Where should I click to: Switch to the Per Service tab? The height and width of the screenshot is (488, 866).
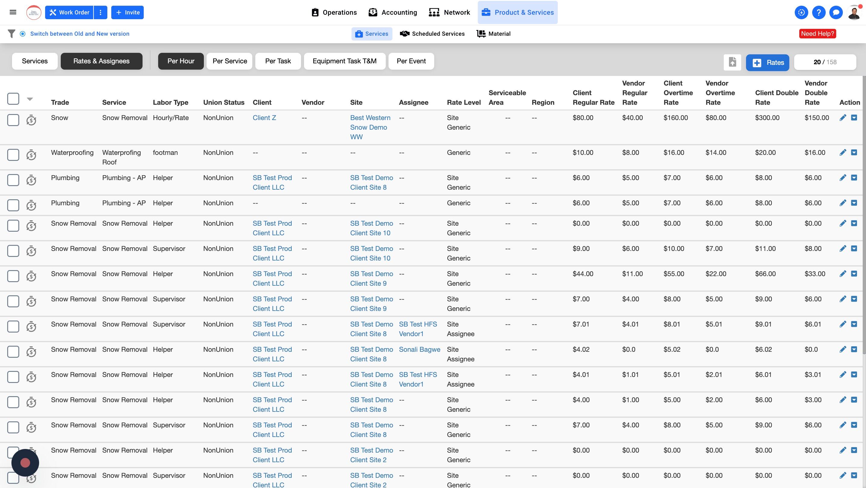pyautogui.click(x=230, y=61)
